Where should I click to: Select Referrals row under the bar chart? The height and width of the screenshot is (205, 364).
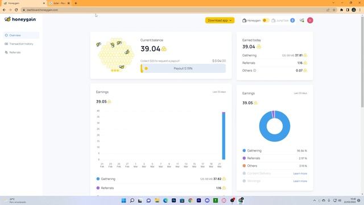point(161,188)
